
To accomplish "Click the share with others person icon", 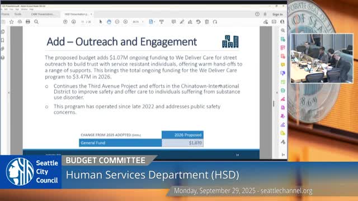I will (282, 22).
